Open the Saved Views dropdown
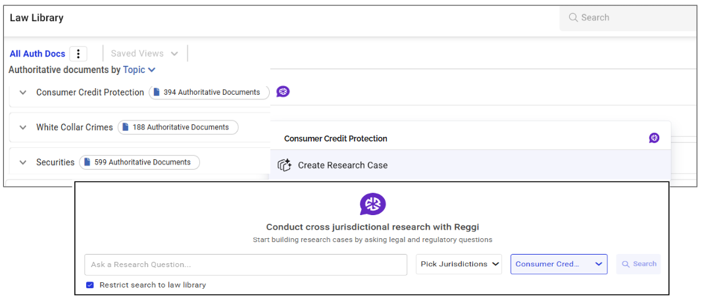Screen dimensions: 702x300 (x=145, y=53)
